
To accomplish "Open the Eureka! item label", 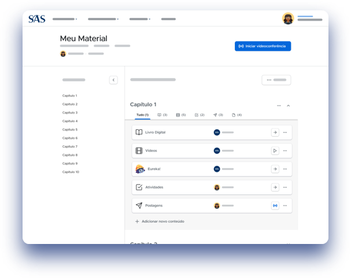I will point(154,169).
